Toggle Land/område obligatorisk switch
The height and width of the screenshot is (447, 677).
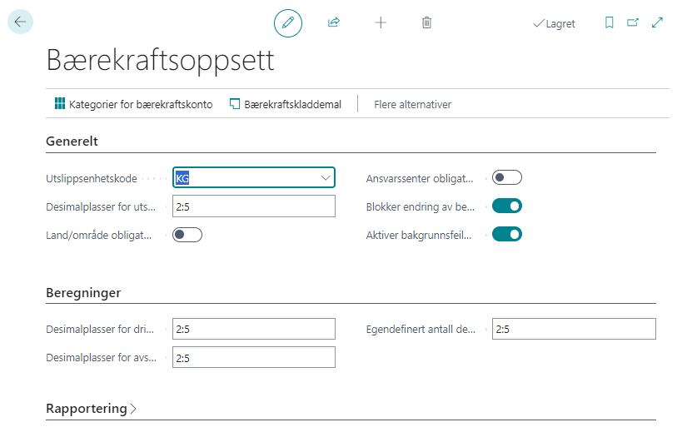187,235
